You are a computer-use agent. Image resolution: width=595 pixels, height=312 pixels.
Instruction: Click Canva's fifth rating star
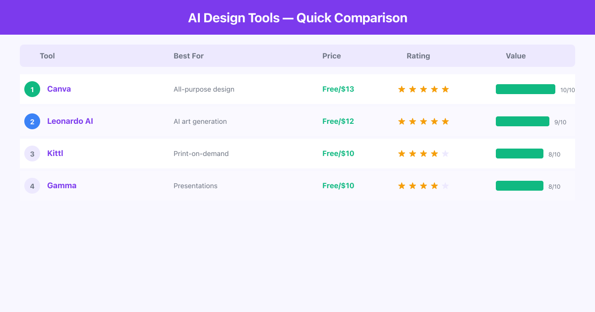445,89
